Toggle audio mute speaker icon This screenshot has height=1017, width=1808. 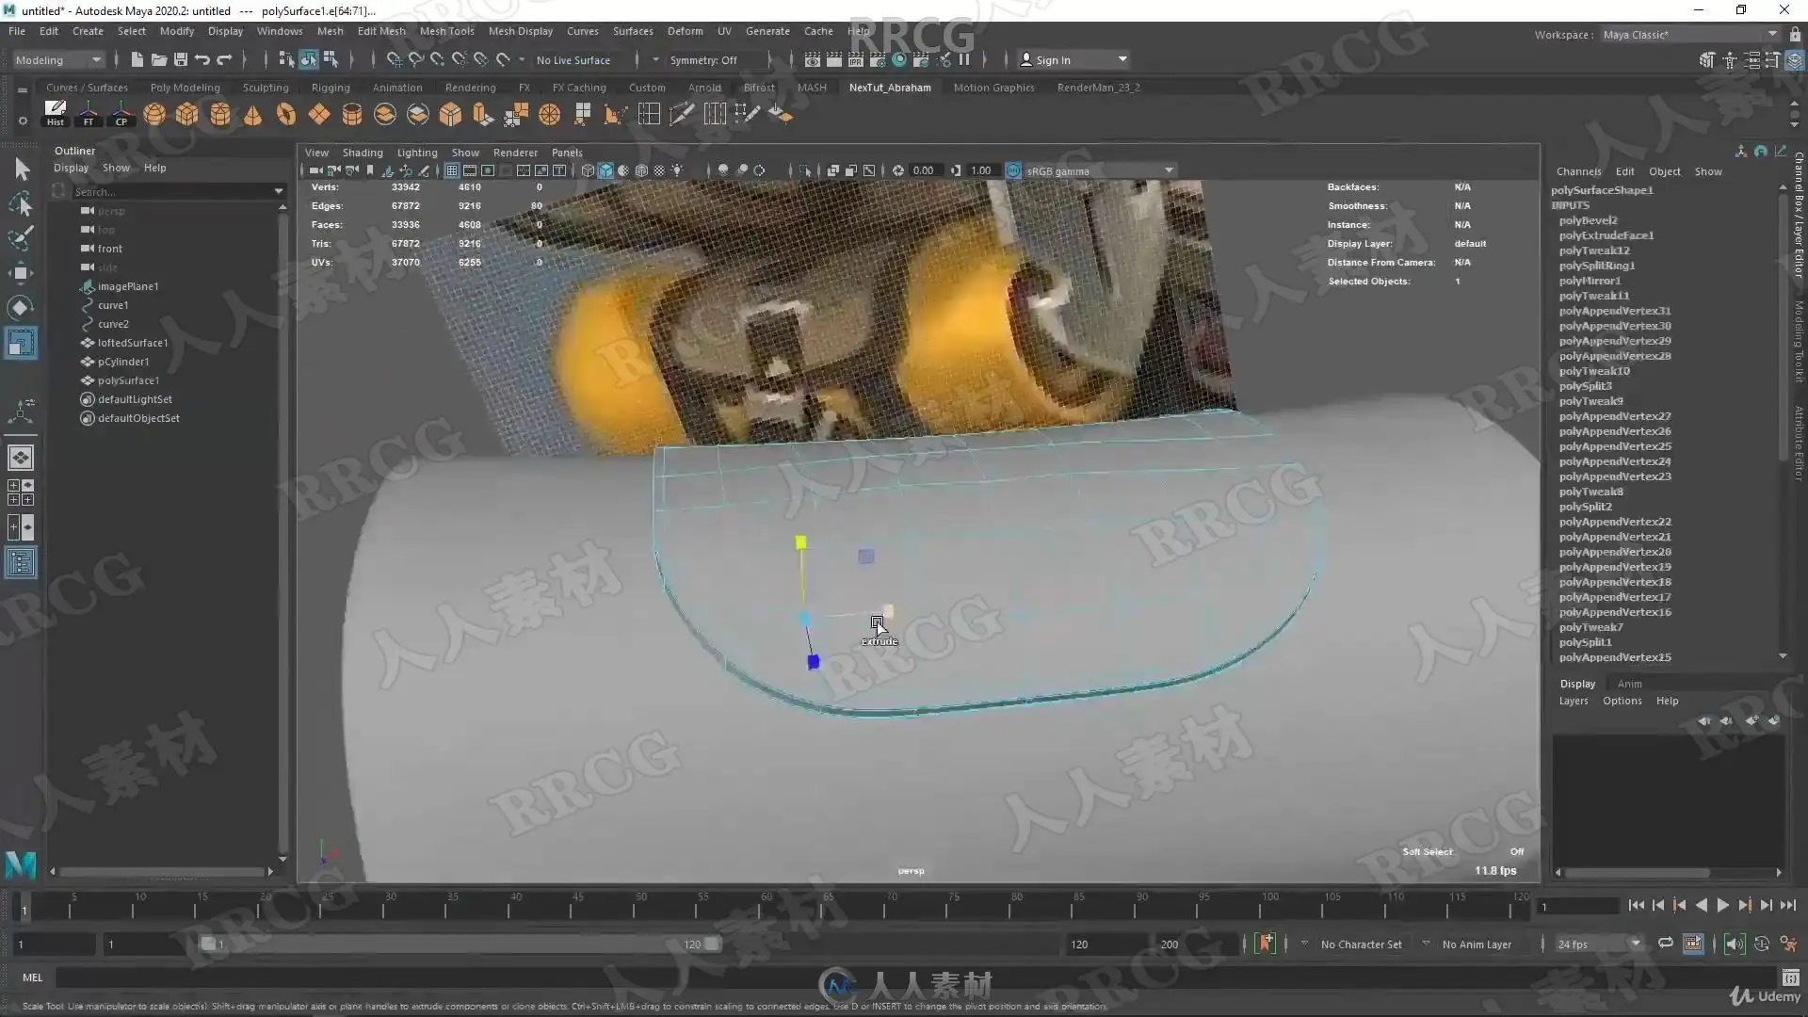[x=1734, y=944]
